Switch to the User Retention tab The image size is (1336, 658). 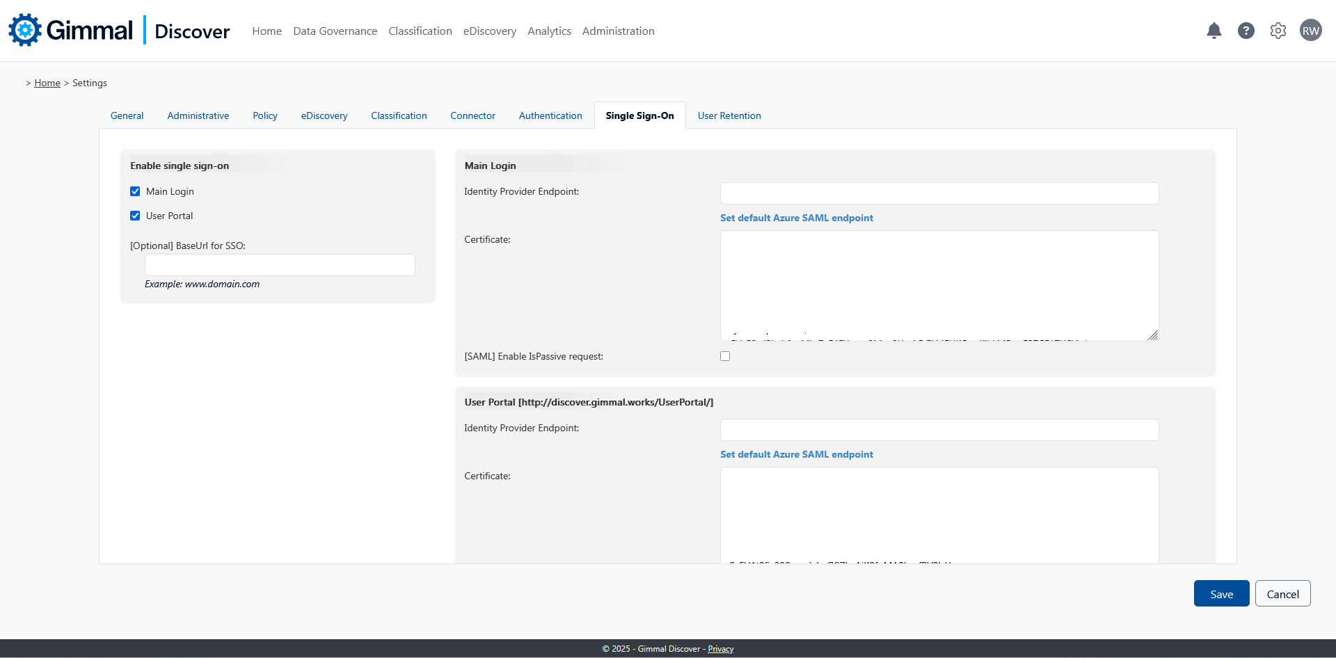[x=729, y=115]
